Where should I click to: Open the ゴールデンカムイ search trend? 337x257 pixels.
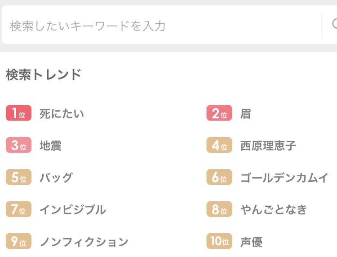[284, 178]
